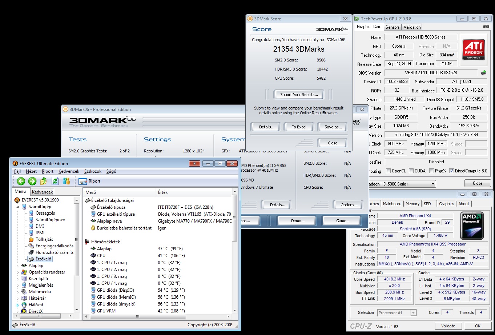This screenshot has width=495, height=335.
Task: Toggle the CUDA checkbox in GPU-Z
Action: click(411, 171)
